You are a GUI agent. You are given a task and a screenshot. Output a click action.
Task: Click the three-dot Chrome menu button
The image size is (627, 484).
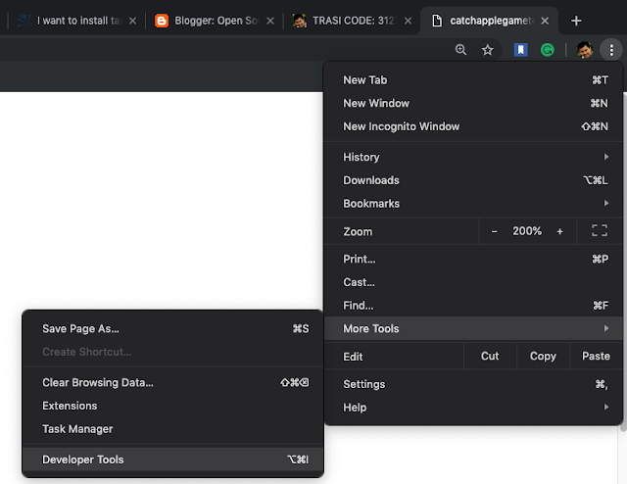point(611,50)
